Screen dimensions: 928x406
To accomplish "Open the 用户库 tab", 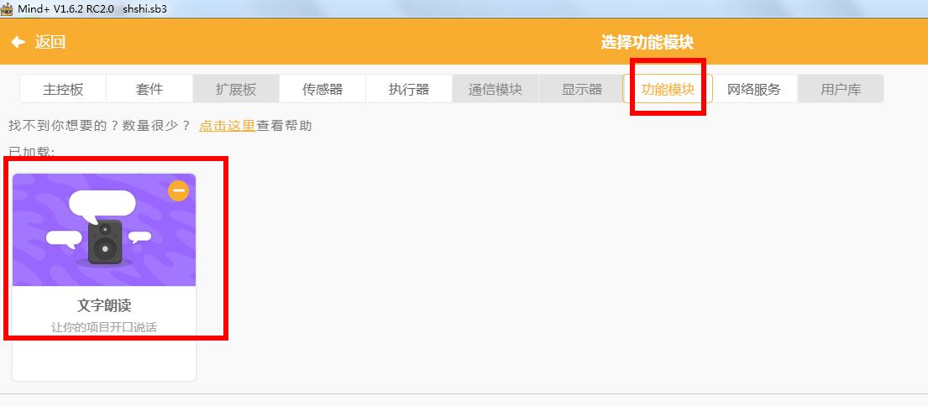I will (x=841, y=89).
